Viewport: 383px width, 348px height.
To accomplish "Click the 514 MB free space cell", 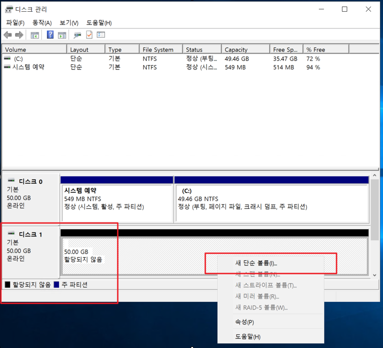I will [x=284, y=67].
